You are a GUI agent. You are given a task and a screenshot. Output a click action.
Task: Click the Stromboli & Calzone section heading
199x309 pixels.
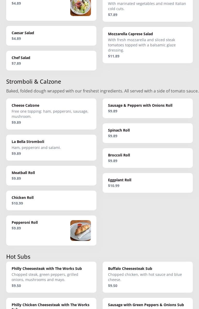pyautogui.click(x=34, y=82)
